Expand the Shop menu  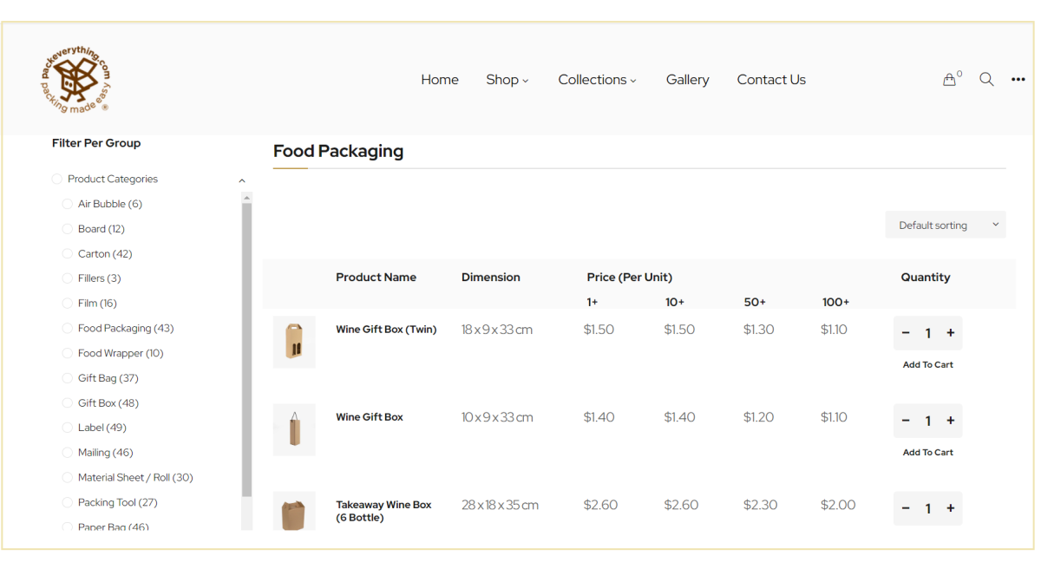coord(507,80)
